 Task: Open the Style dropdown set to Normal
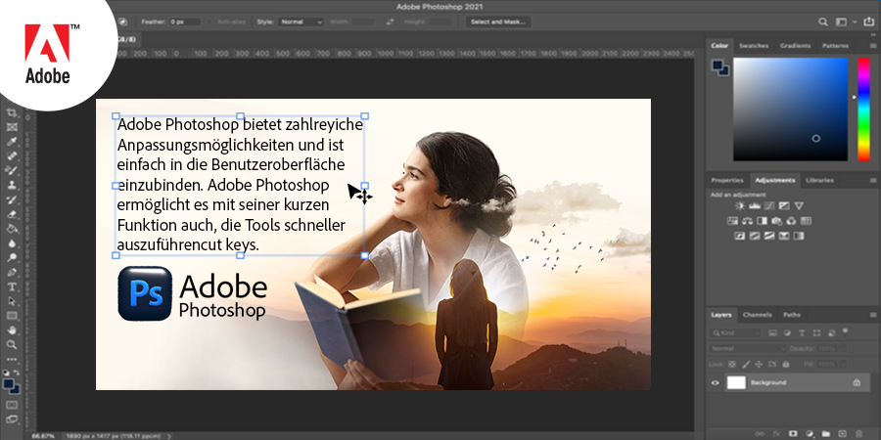301,21
